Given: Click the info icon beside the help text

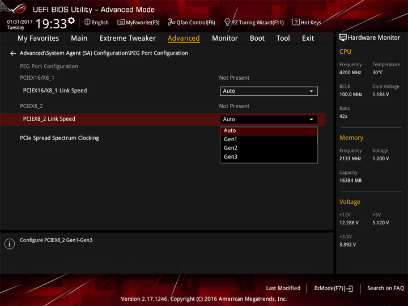Looking at the screenshot, I should 10,244.
